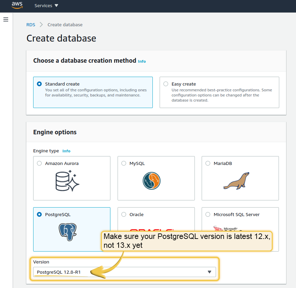The width and height of the screenshot is (296, 288).
Task: Open Info link beside Engine type
Action: [x=66, y=151]
